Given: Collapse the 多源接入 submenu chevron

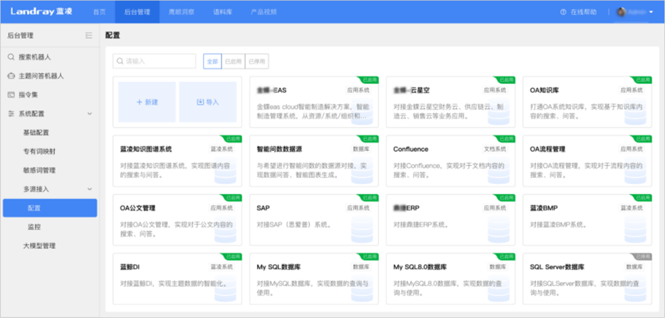Looking at the screenshot, I should (x=90, y=189).
